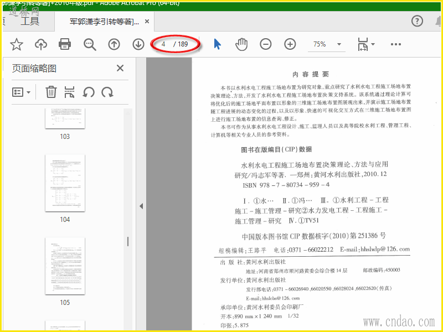
Task: Open the help question mark
Action: (417, 21)
